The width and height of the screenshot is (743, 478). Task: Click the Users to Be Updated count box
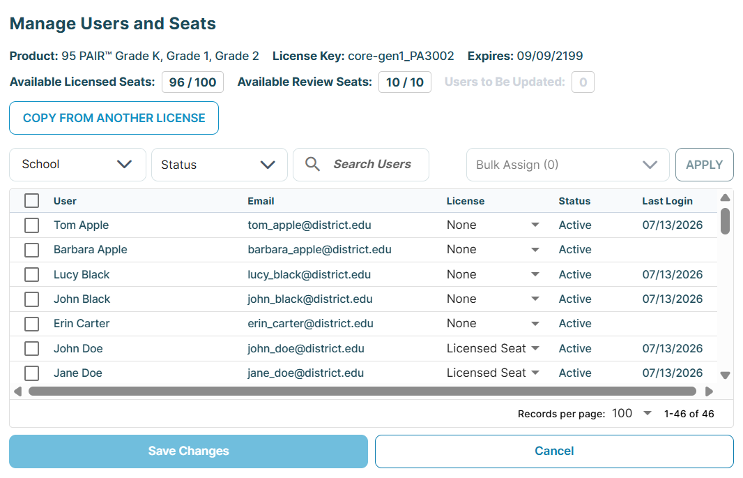583,82
